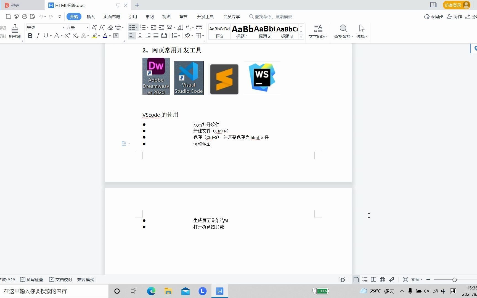Toggle bullet list button
Screen dimensions: 477x298
[x=132, y=27]
